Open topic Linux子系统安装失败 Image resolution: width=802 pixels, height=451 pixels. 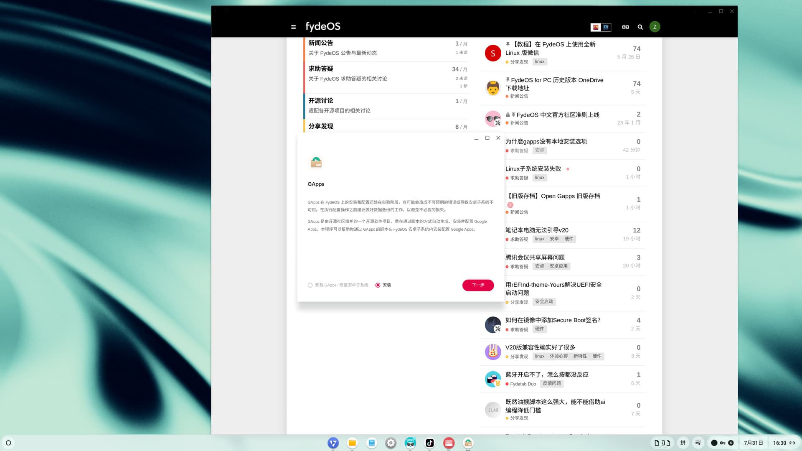click(x=533, y=169)
